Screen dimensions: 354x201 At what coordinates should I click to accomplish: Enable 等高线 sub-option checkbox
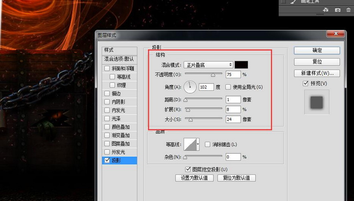tap(112, 76)
